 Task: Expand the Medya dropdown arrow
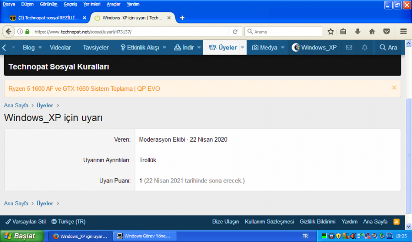coord(283,48)
